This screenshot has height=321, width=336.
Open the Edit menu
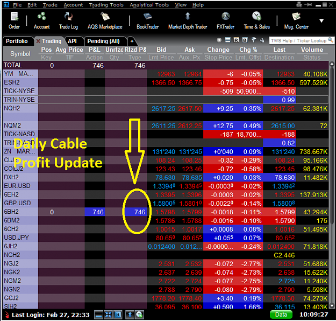[32, 5]
